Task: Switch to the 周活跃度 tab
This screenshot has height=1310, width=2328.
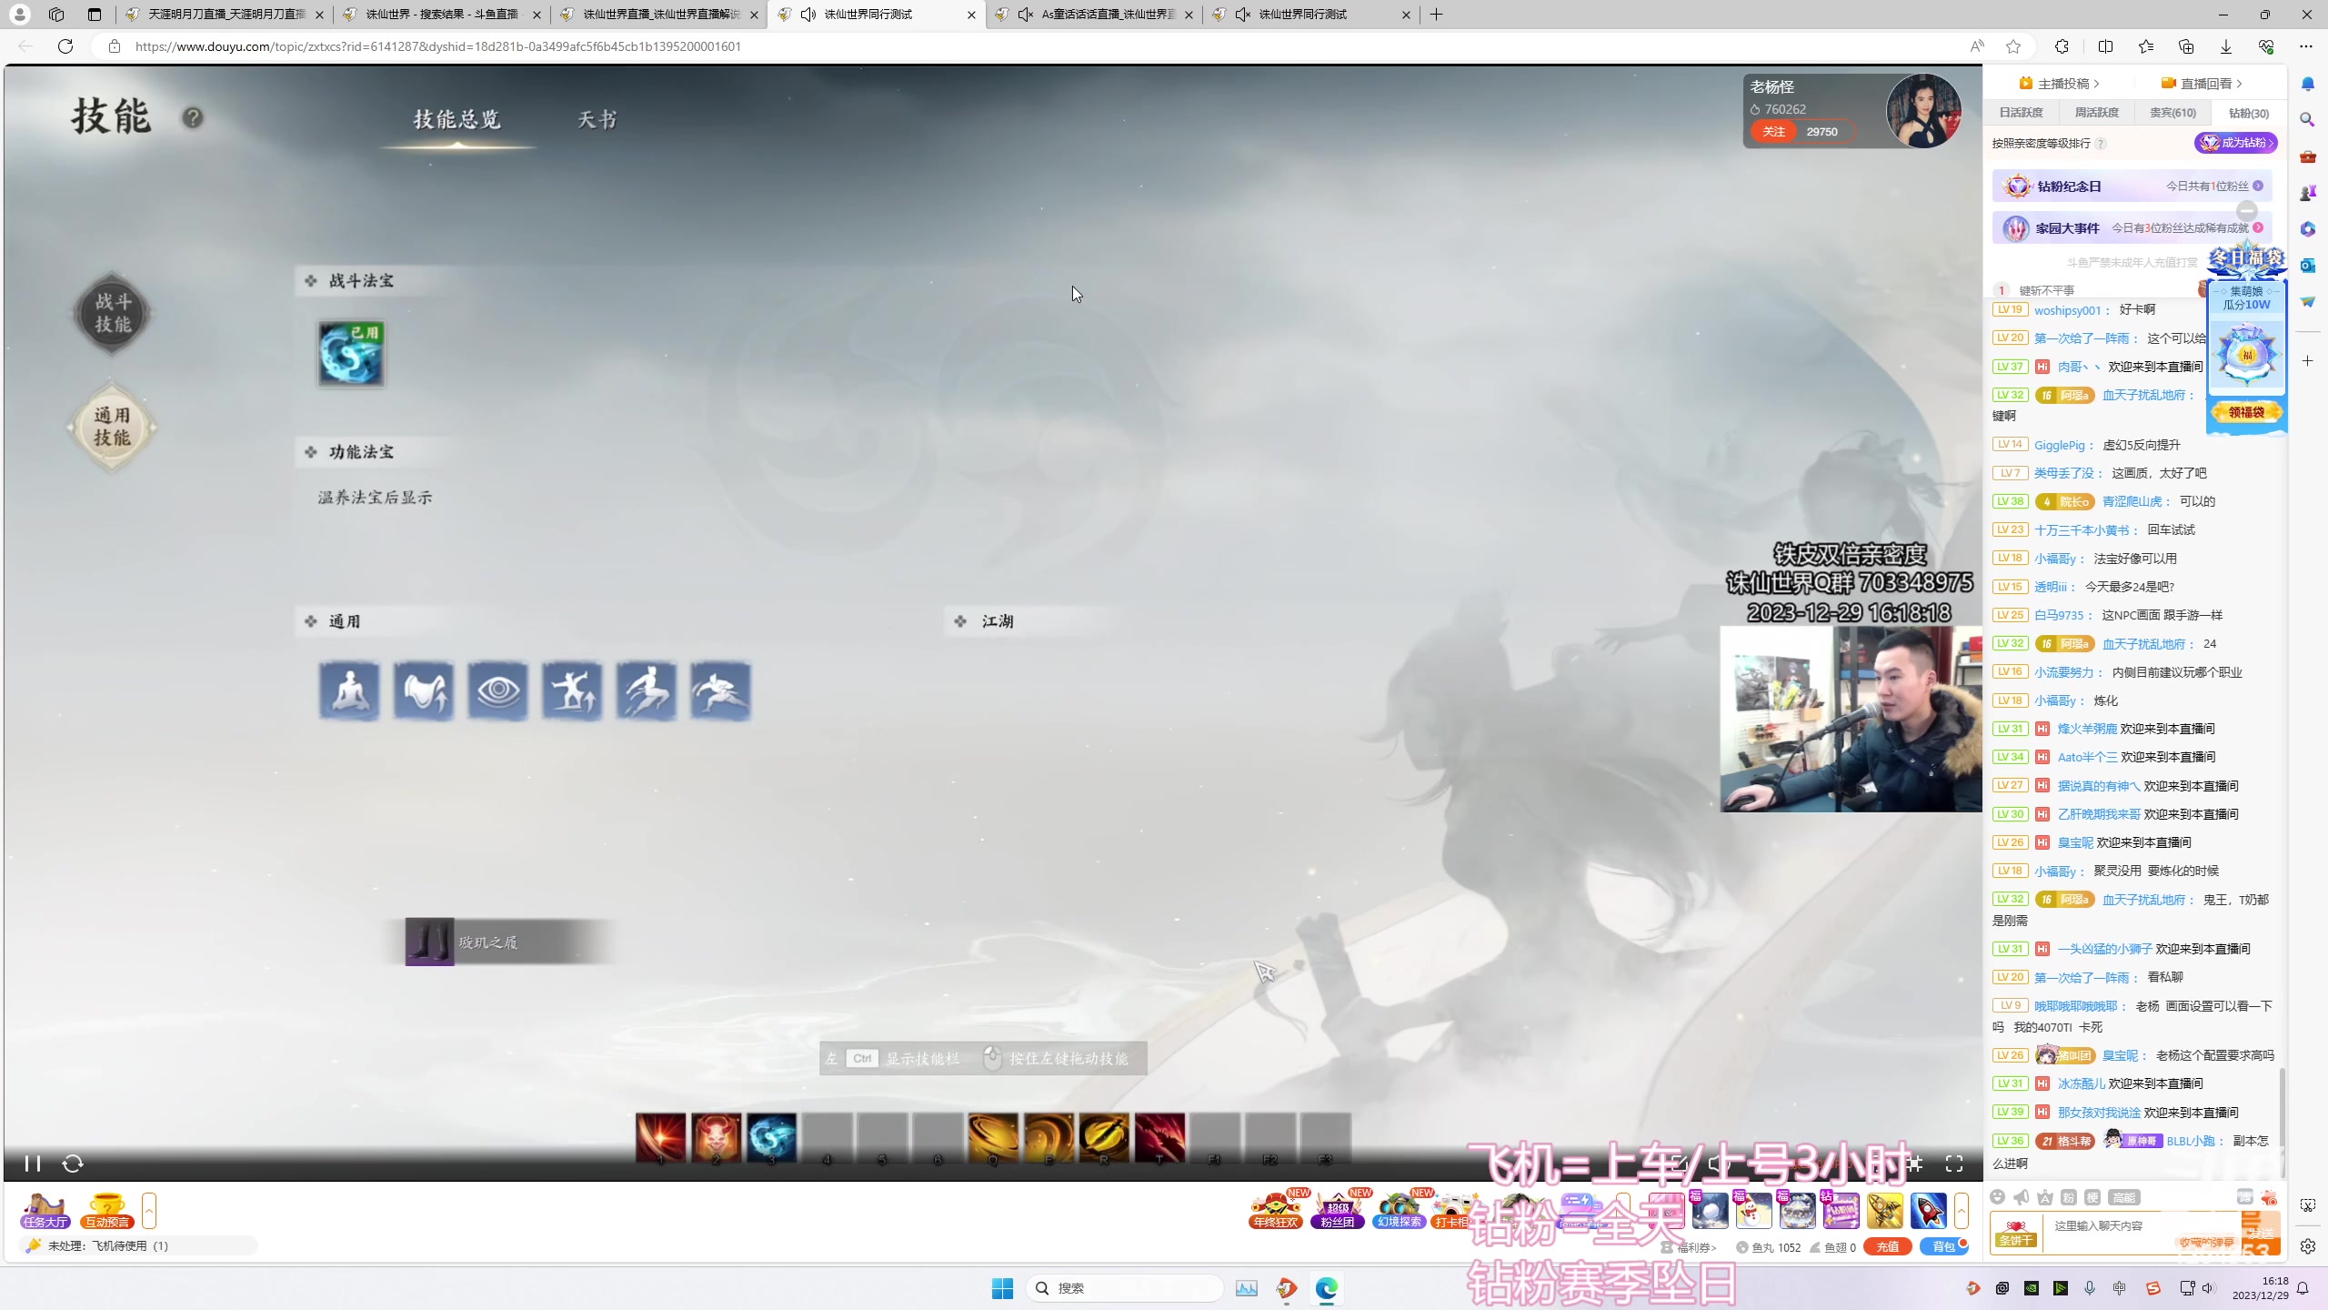Action: pos(2096,113)
